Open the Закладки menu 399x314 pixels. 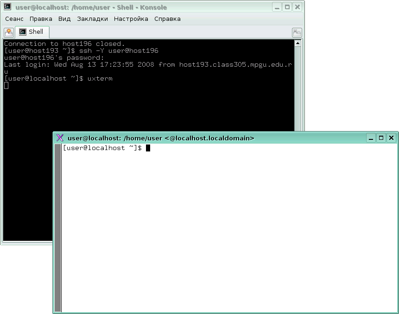pos(92,19)
